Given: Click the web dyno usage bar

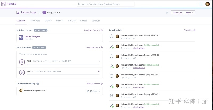Looking at the screenshot, I should [63, 64].
